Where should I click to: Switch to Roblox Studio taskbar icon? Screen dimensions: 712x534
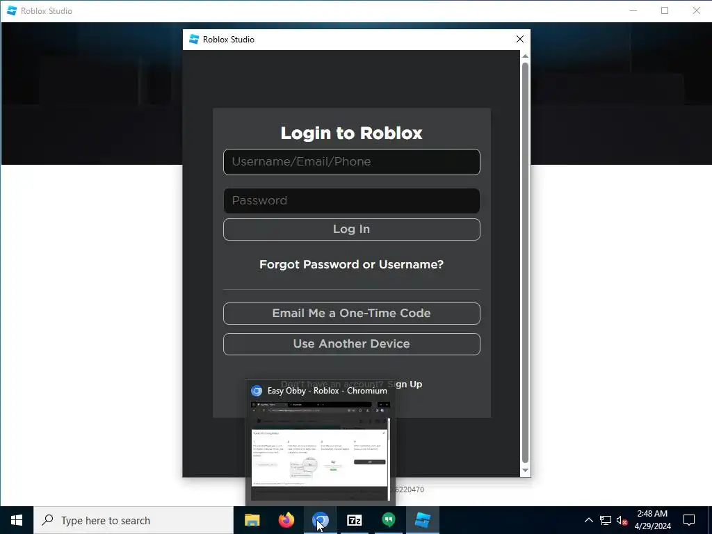click(x=423, y=520)
